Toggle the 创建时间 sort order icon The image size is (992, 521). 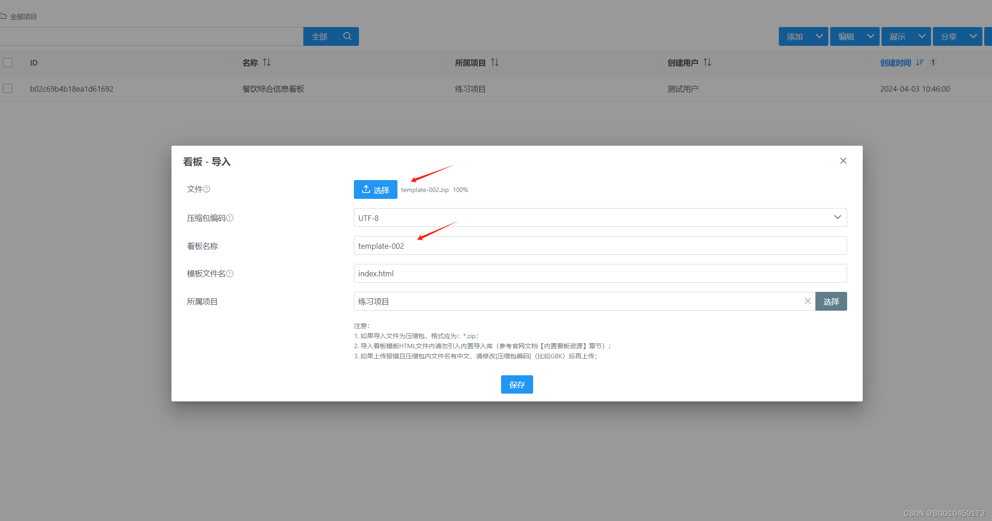point(920,62)
